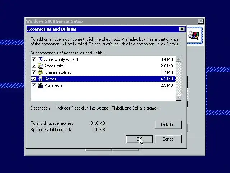Confirm with the OK button

(x=139, y=139)
